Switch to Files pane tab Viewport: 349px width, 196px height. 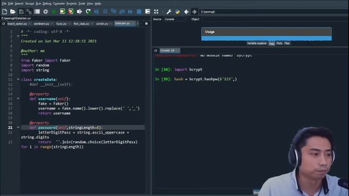pos(287,44)
